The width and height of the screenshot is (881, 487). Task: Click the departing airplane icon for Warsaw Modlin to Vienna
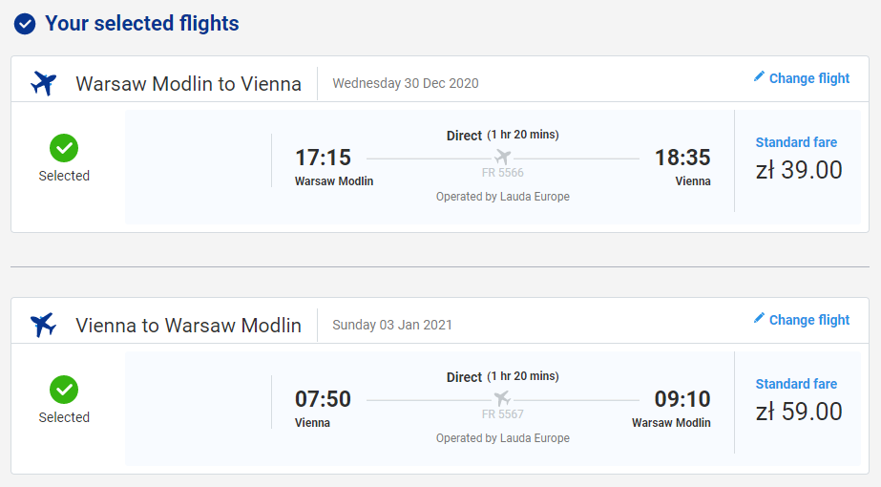pyautogui.click(x=44, y=83)
